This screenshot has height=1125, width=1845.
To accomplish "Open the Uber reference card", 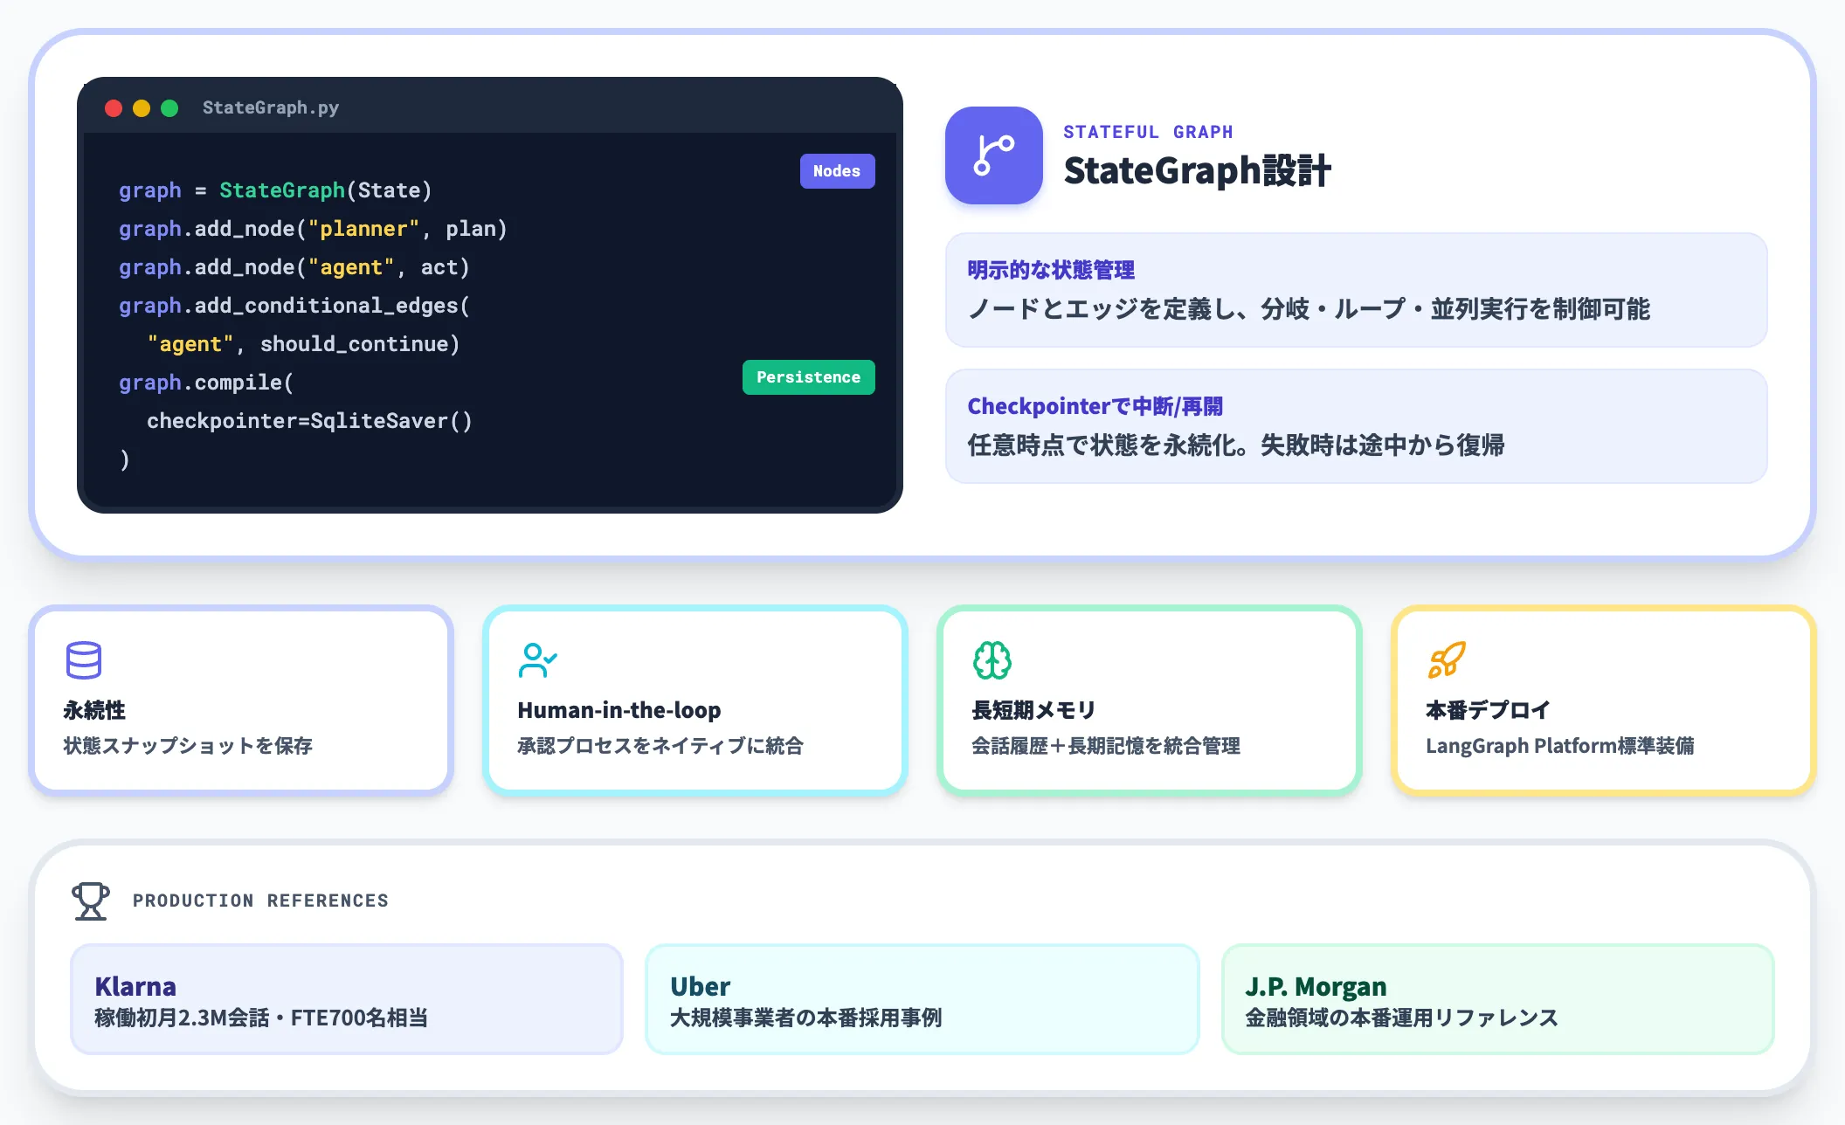I will [922, 999].
